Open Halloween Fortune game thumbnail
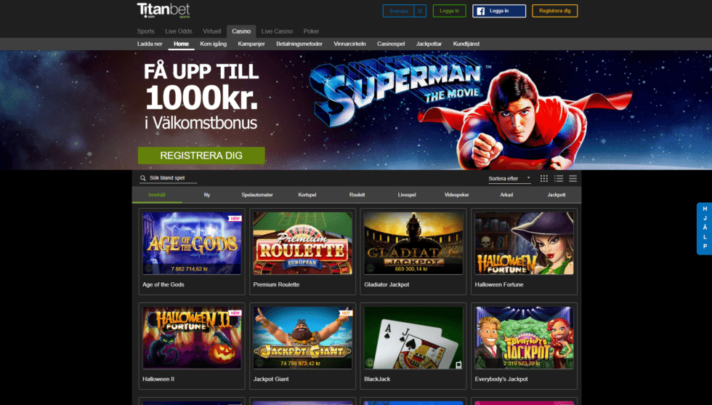The height and width of the screenshot is (405, 712). pyautogui.click(x=524, y=243)
